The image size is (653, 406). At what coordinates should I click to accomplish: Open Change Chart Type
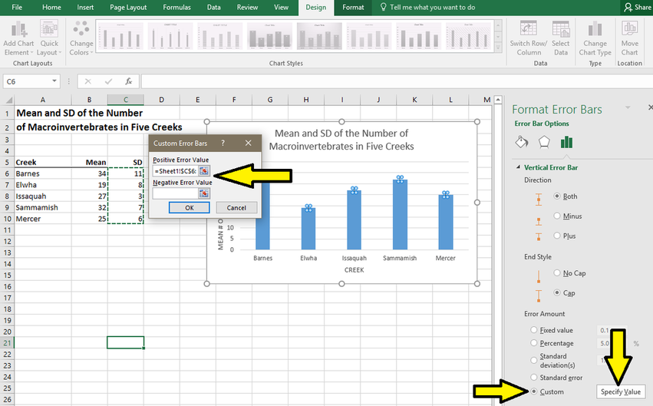pos(595,32)
